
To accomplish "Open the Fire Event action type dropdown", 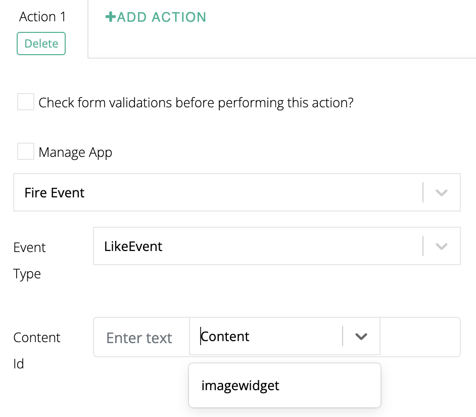I will pyautogui.click(x=217, y=193).
